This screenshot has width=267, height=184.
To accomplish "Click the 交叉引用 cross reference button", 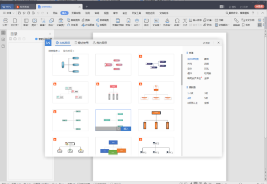I will pyautogui.click(x=248, y=20).
